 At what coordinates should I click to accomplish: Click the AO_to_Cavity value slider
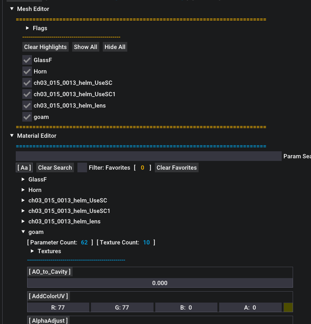coord(160,283)
